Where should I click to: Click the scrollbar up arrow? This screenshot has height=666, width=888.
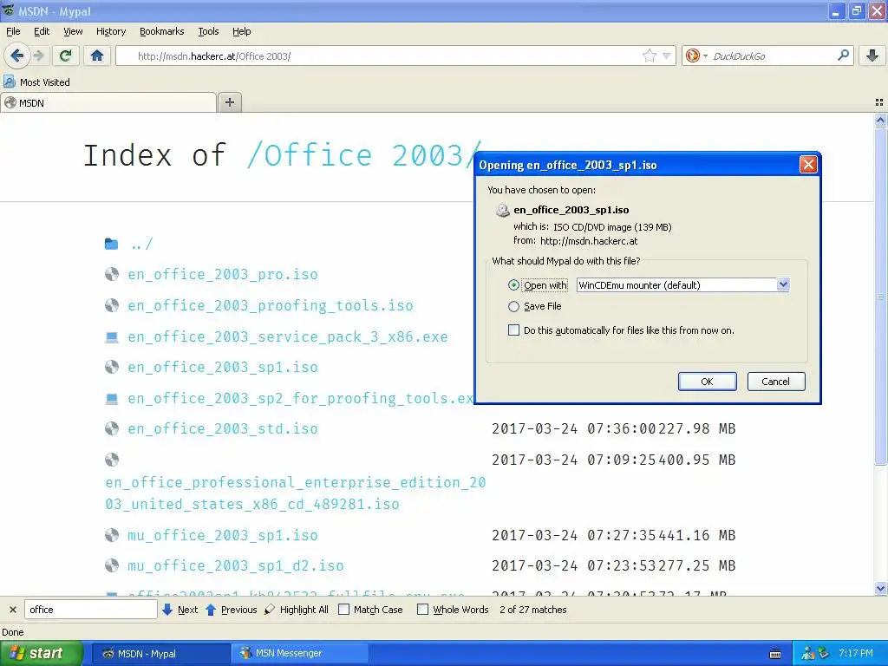click(x=880, y=120)
